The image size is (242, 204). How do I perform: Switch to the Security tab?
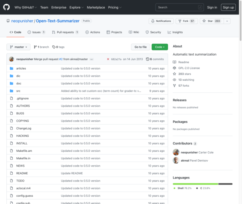(x=153, y=32)
